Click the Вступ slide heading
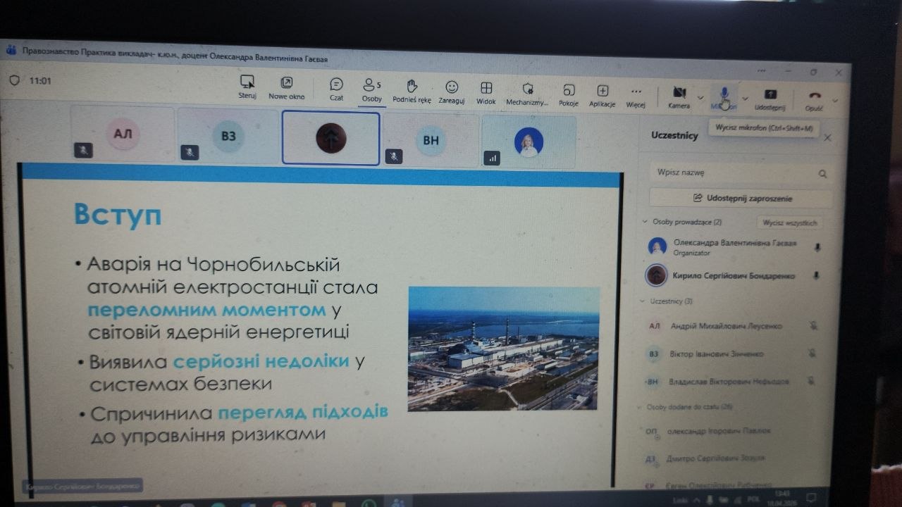The height and width of the screenshot is (507, 902). pos(117,215)
